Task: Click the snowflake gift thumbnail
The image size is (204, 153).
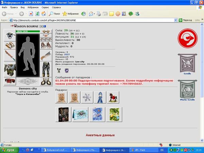Action: click(x=87, y=97)
